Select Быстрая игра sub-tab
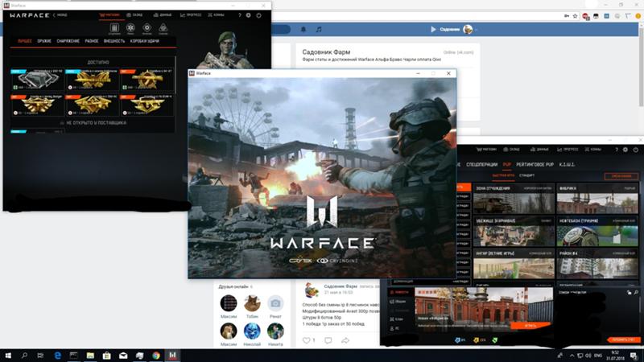The height and width of the screenshot is (362, 644). point(503,175)
